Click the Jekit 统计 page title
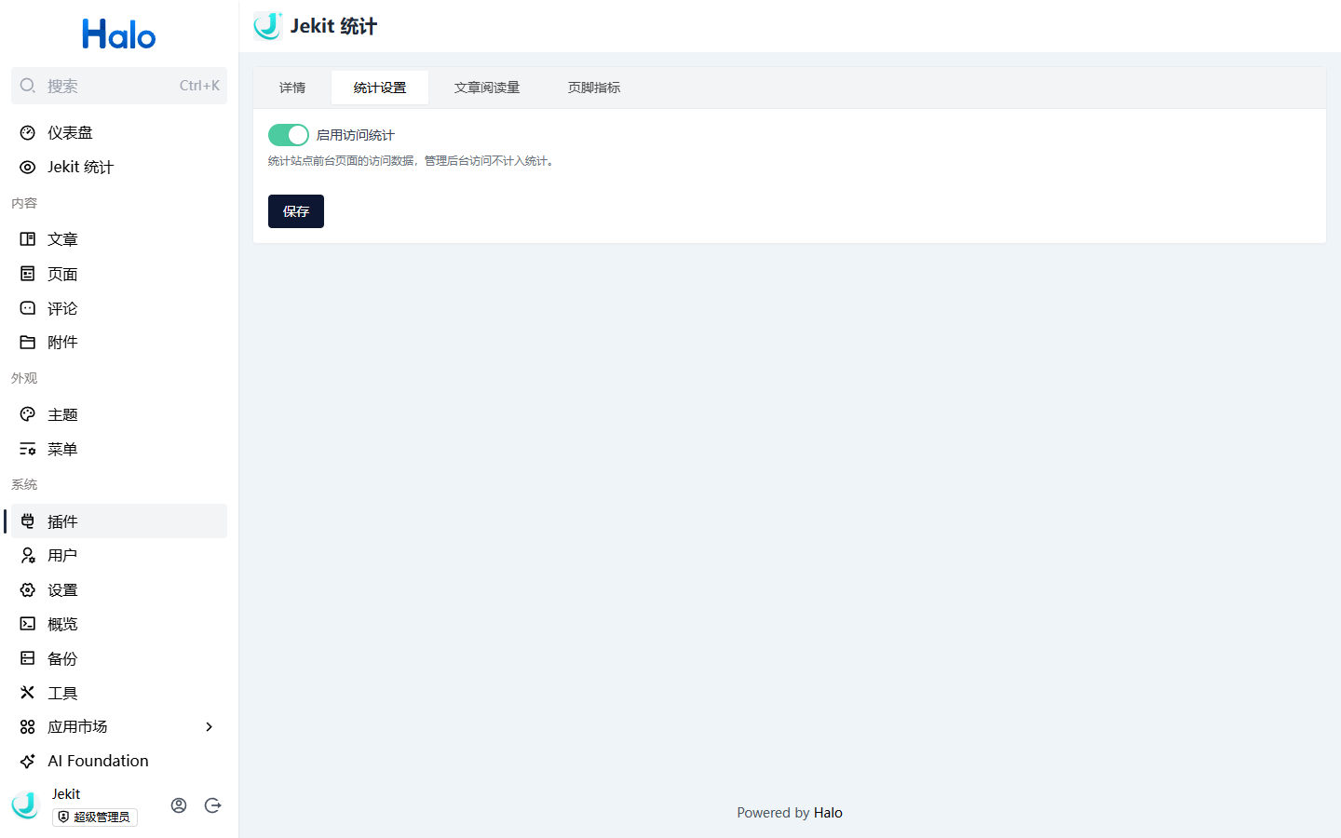 333,26
